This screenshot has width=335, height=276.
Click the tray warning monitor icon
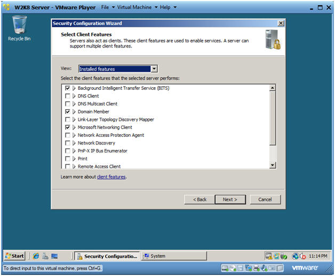click(268, 256)
